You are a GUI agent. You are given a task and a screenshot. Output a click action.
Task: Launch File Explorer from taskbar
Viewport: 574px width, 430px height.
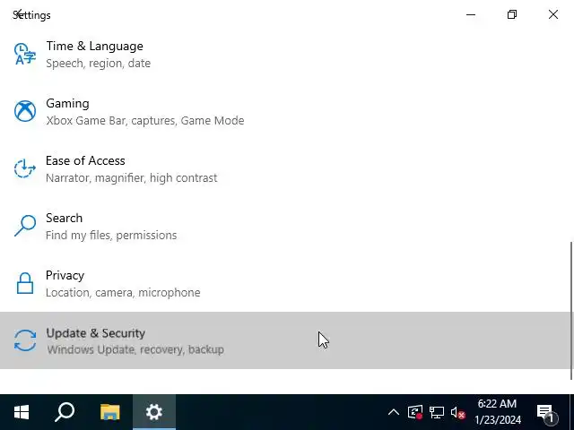[x=109, y=412]
